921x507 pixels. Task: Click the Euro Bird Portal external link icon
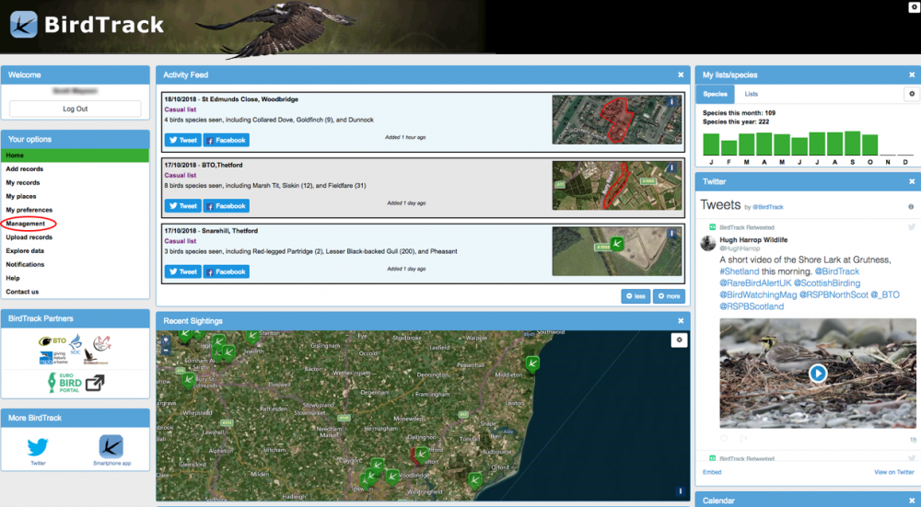click(x=95, y=383)
